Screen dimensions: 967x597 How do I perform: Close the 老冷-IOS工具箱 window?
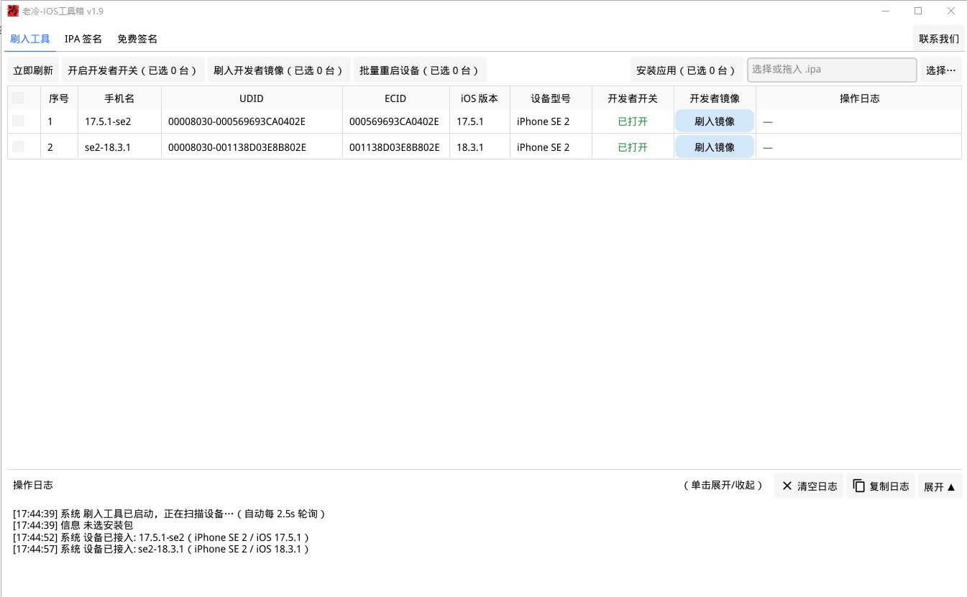coord(950,11)
